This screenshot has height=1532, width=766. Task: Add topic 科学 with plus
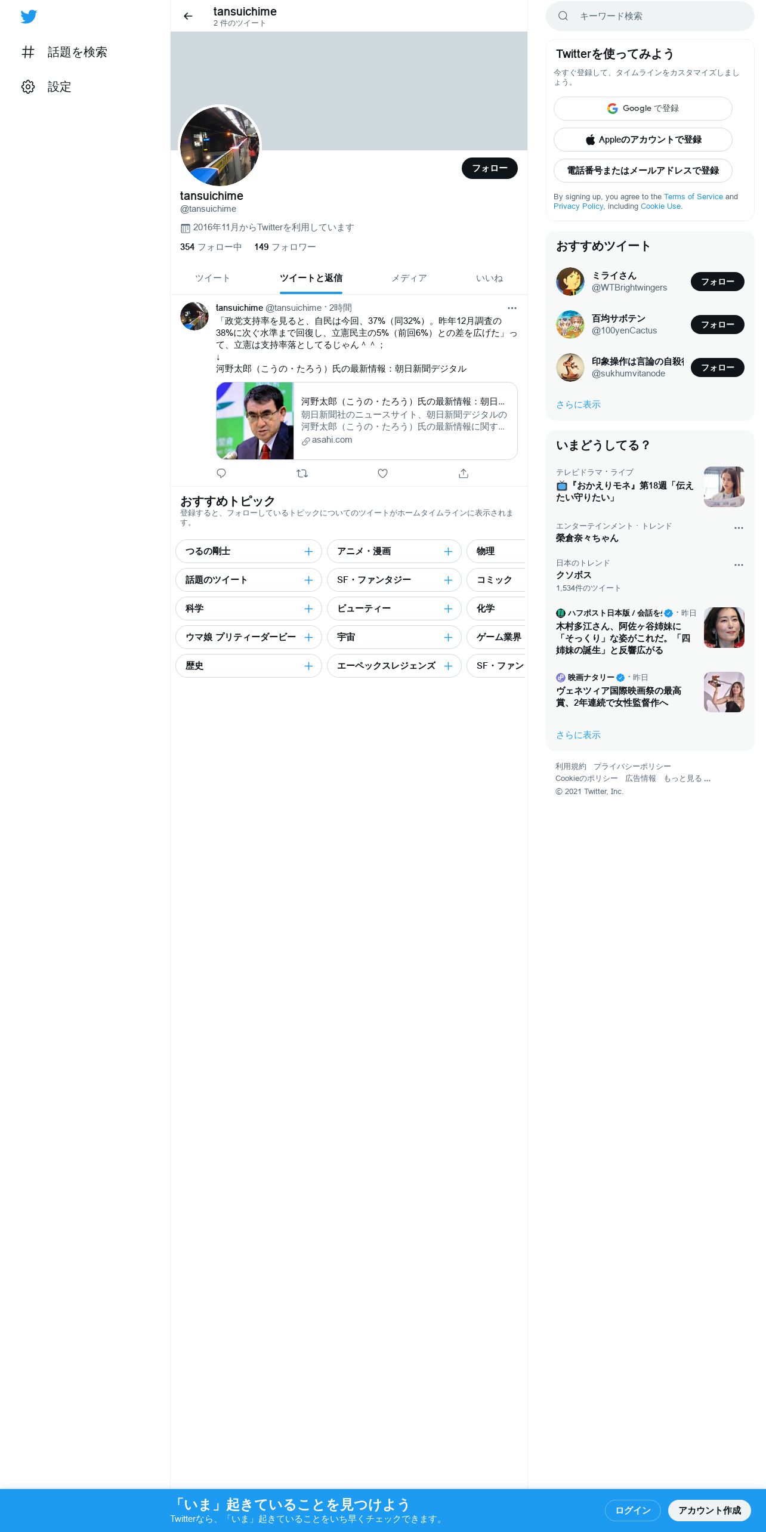point(308,609)
